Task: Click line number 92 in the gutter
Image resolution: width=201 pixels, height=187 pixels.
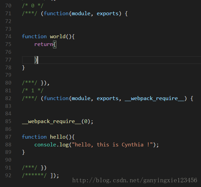Action: point(8,176)
